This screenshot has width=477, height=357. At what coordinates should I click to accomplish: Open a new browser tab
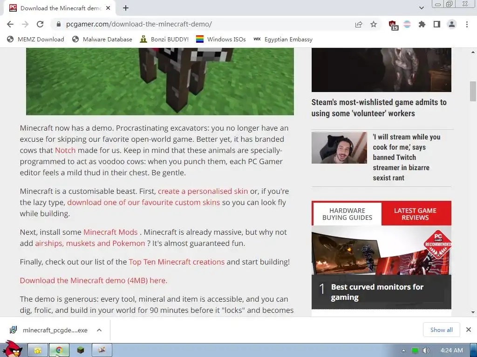tap(126, 8)
